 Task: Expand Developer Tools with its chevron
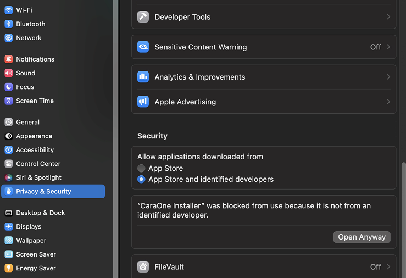click(x=388, y=17)
